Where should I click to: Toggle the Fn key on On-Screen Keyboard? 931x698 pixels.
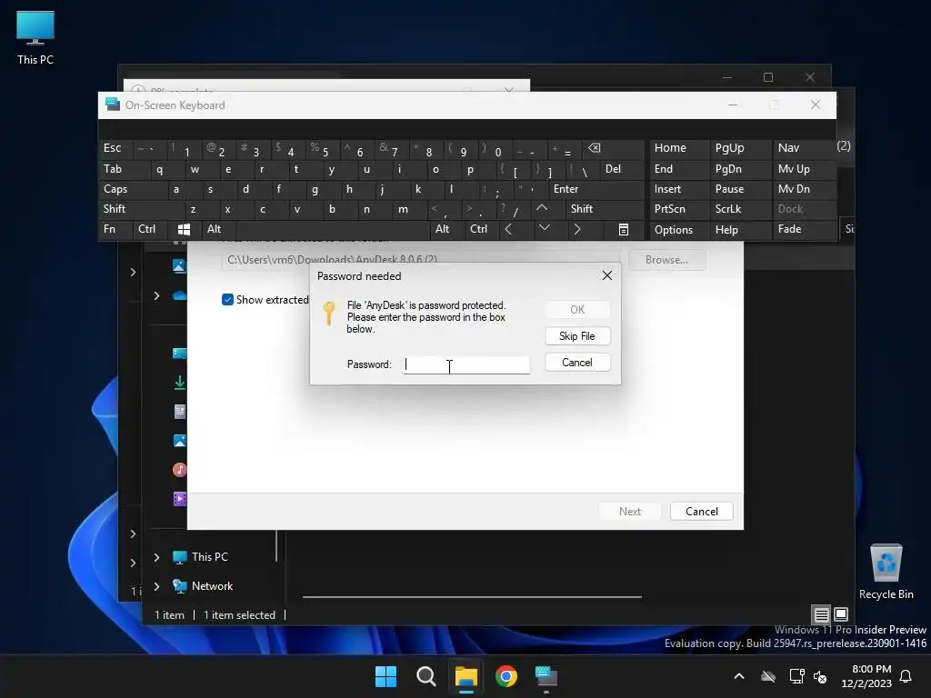(x=115, y=229)
